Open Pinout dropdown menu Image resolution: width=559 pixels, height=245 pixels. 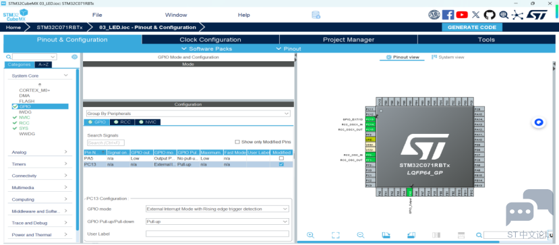point(289,48)
